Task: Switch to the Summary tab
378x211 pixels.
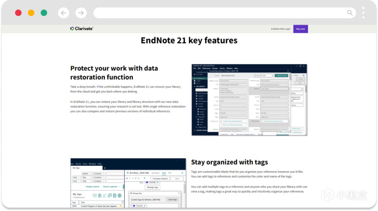Action: [155, 173]
